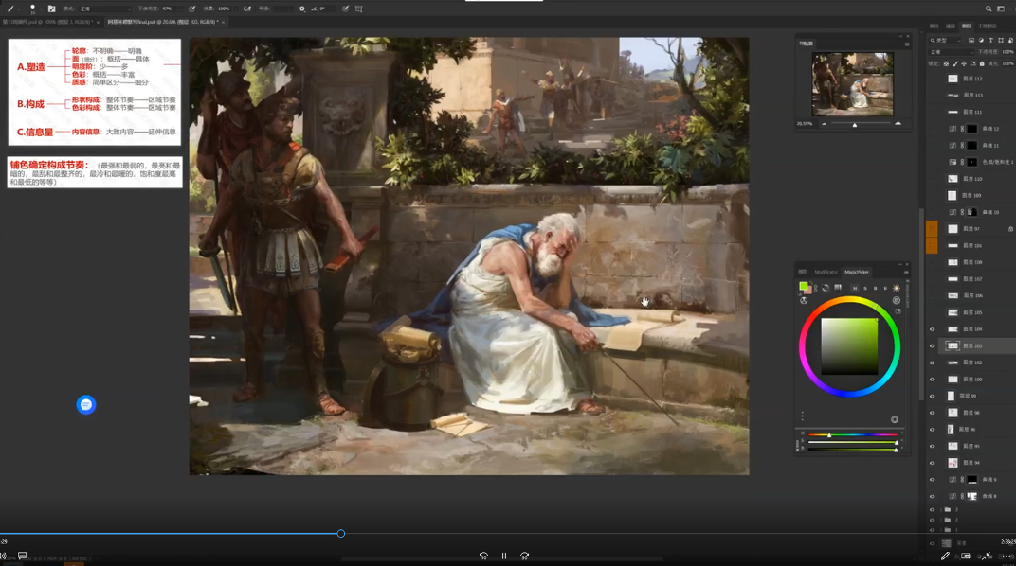
Task: Filter layers by shape layer icon
Action: 1001,40
